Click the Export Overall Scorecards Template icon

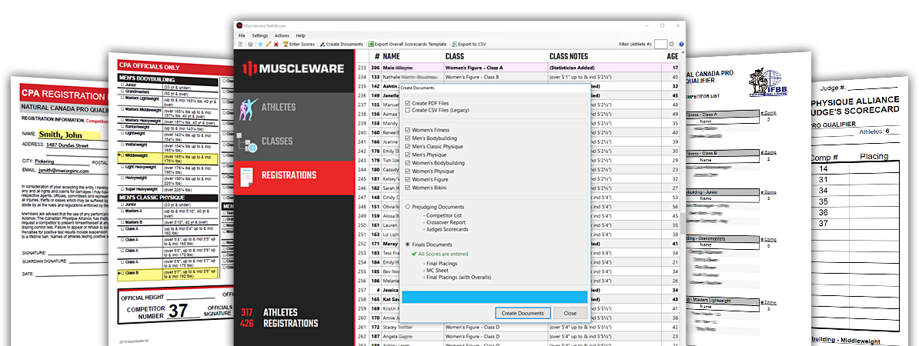click(371, 45)
